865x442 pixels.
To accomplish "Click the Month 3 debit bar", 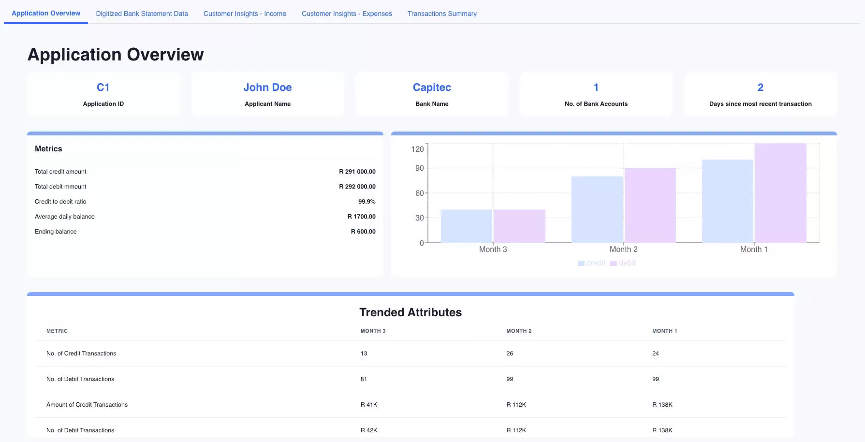I will click(x=520, y=226).
